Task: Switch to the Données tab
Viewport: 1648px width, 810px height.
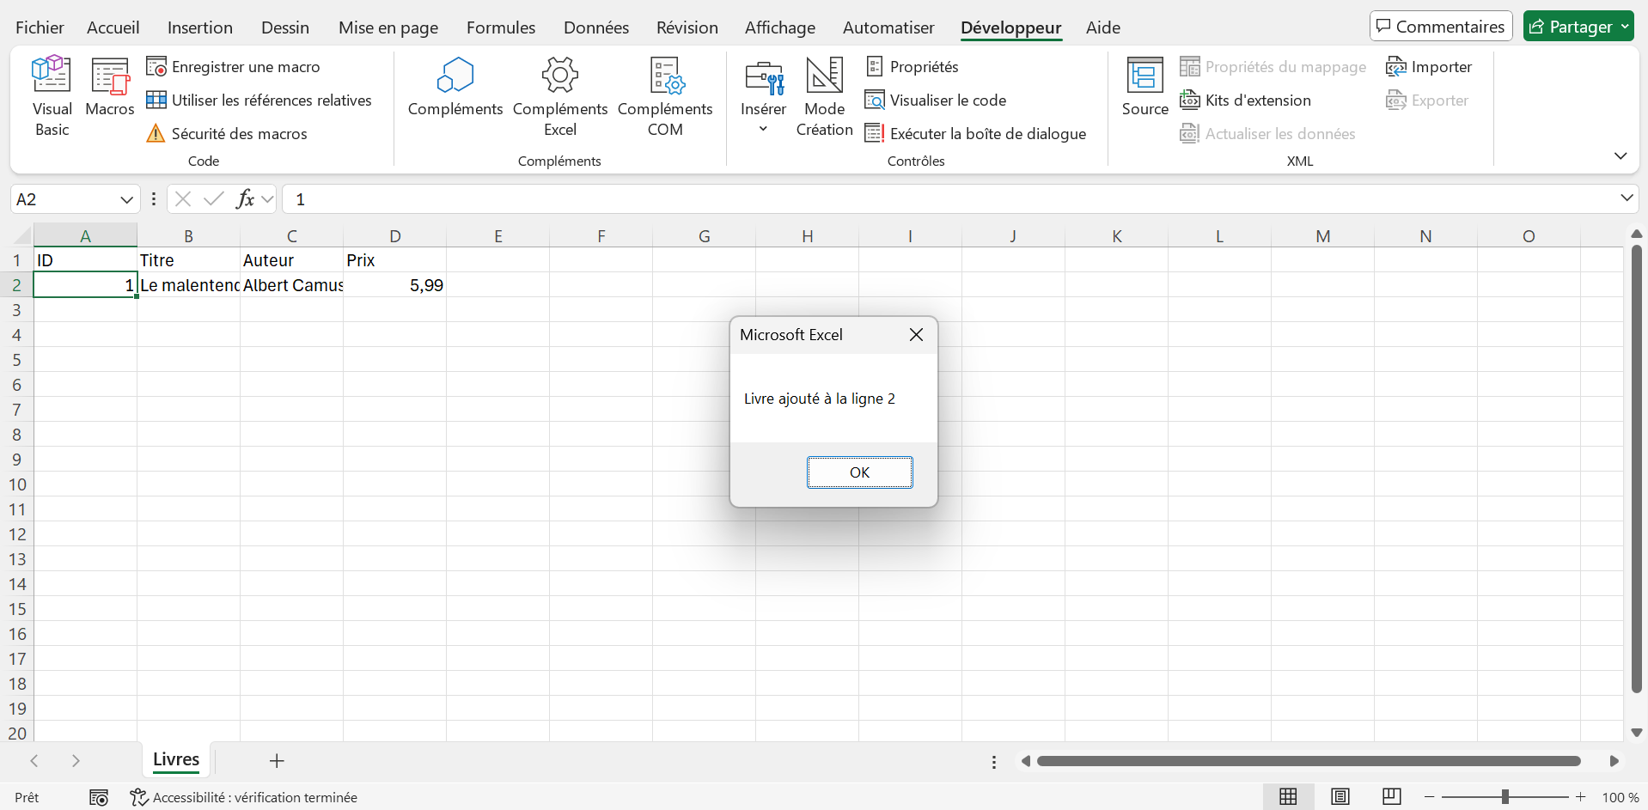Action: point(596,27)
